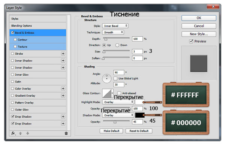Select the Color Overlay row label
Screen dimensions: 225x145
[x=23, y=88]
